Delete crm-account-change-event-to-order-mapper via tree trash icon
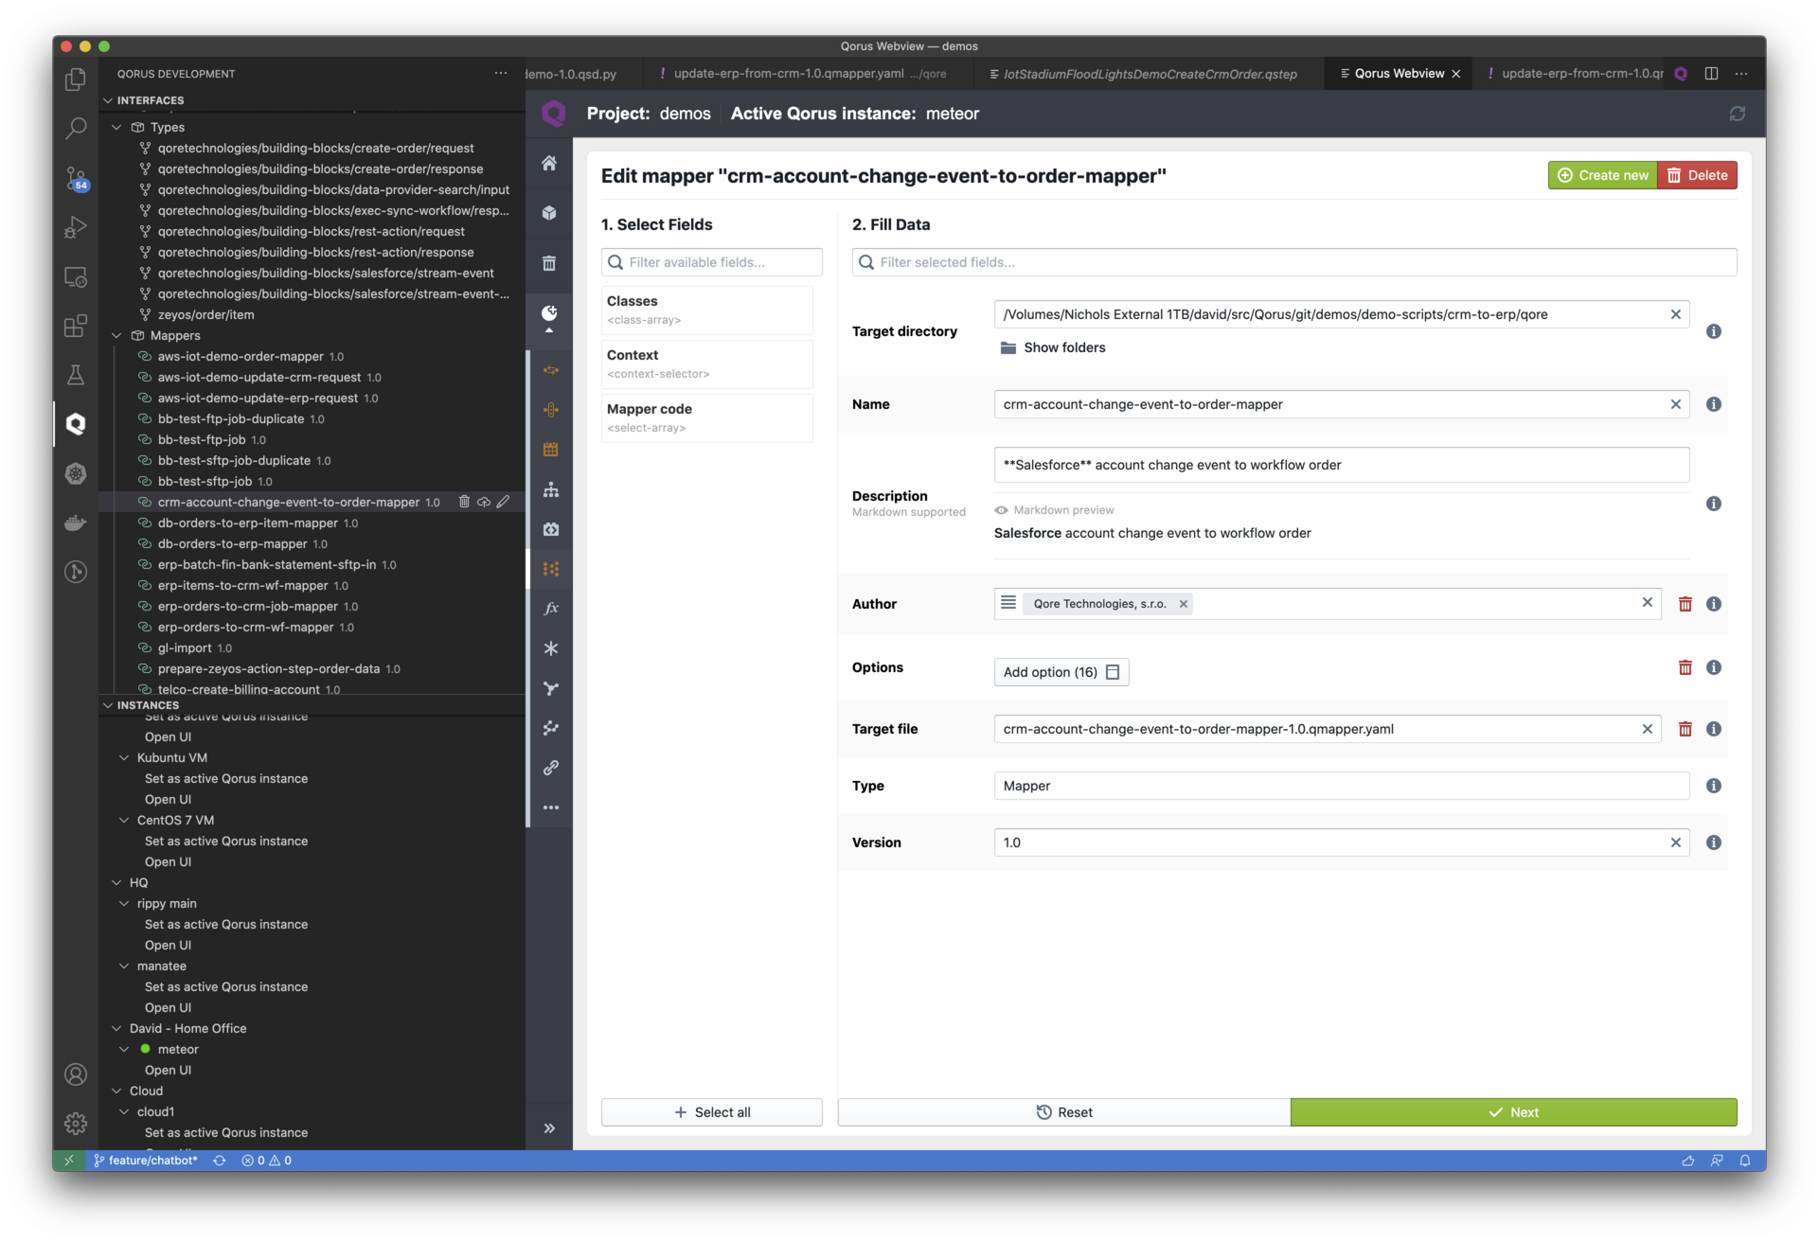 click(464, 502)
